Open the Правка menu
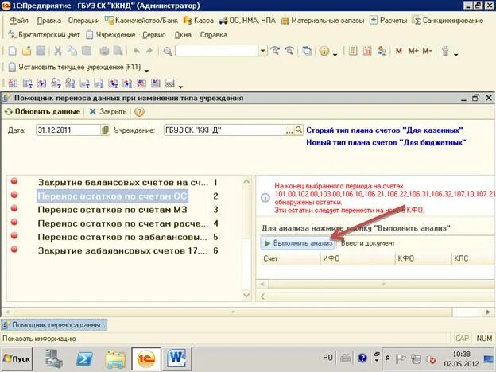The image size is (496, 372). (x=48, y=21)
